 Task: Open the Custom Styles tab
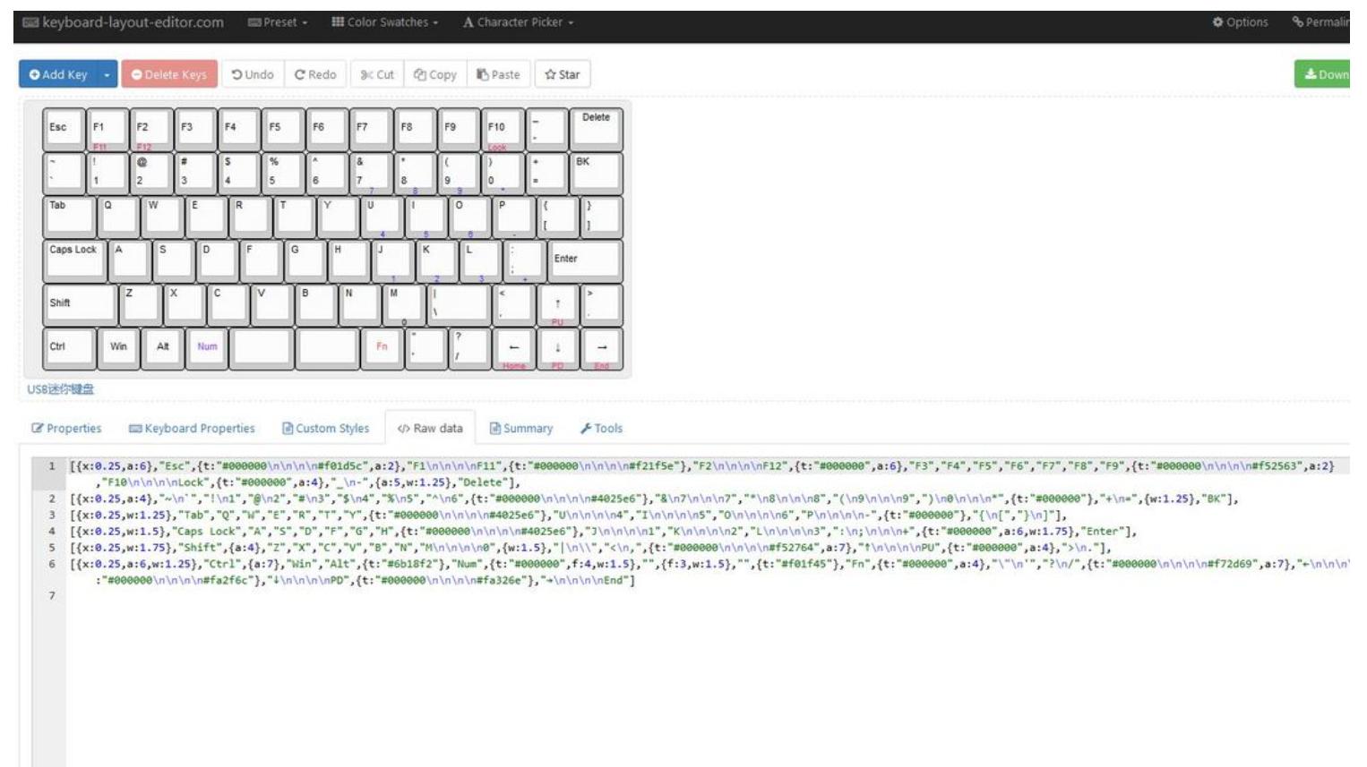pos(325,429)
